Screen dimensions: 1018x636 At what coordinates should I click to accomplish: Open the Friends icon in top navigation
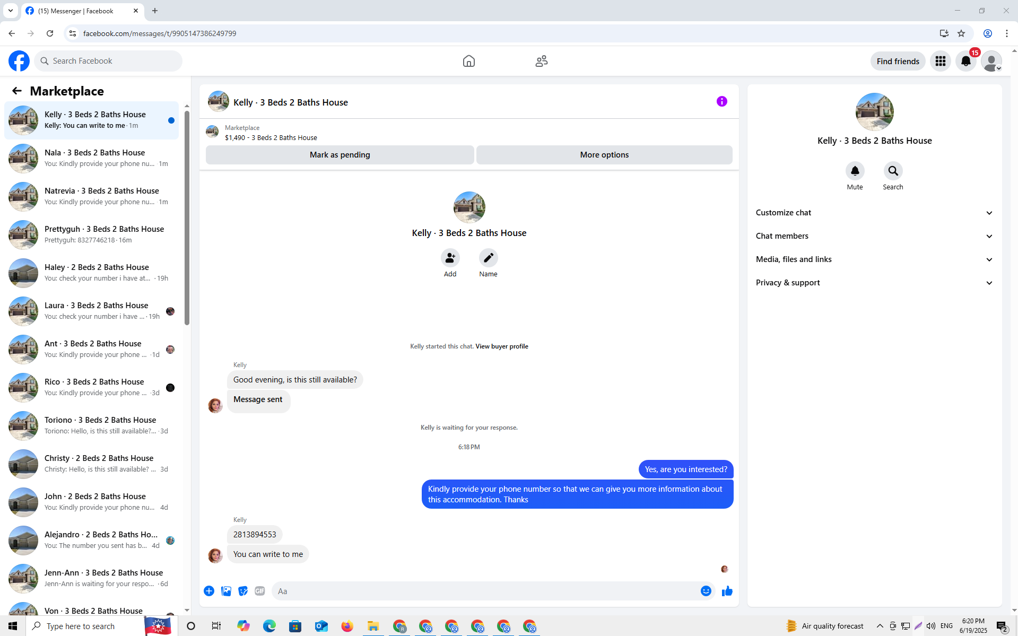point(541,61)
